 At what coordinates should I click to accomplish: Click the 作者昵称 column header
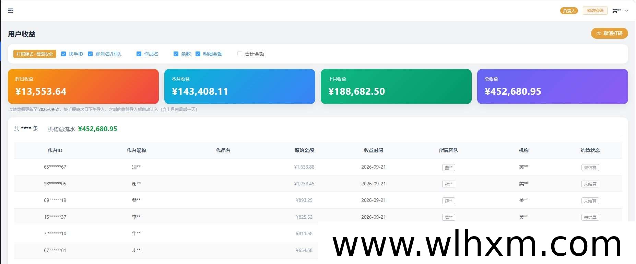point(137,150)
